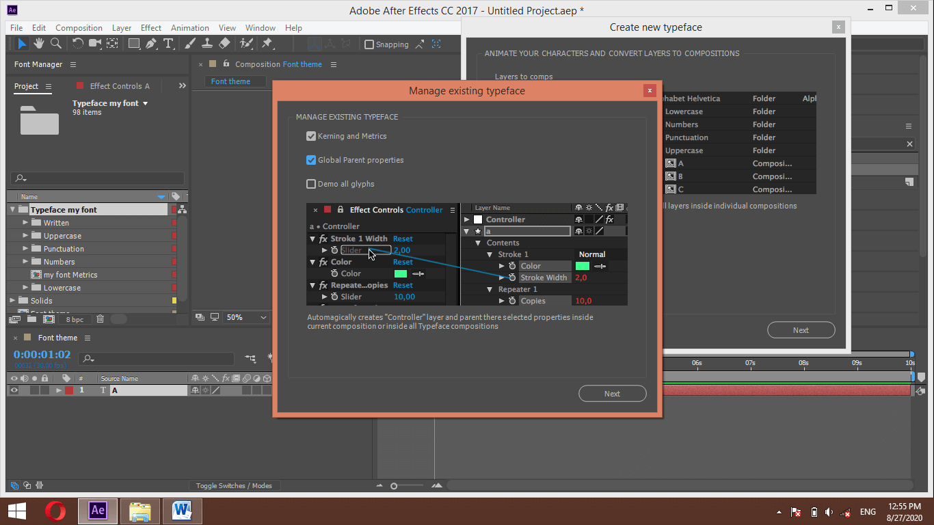
Task: Select the Roto Brush tool
Action: 246,44
